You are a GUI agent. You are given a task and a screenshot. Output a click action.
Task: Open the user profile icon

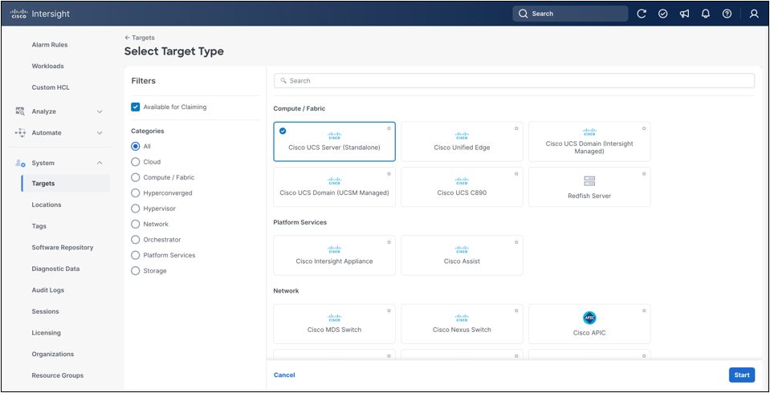[x=754, y=14]
